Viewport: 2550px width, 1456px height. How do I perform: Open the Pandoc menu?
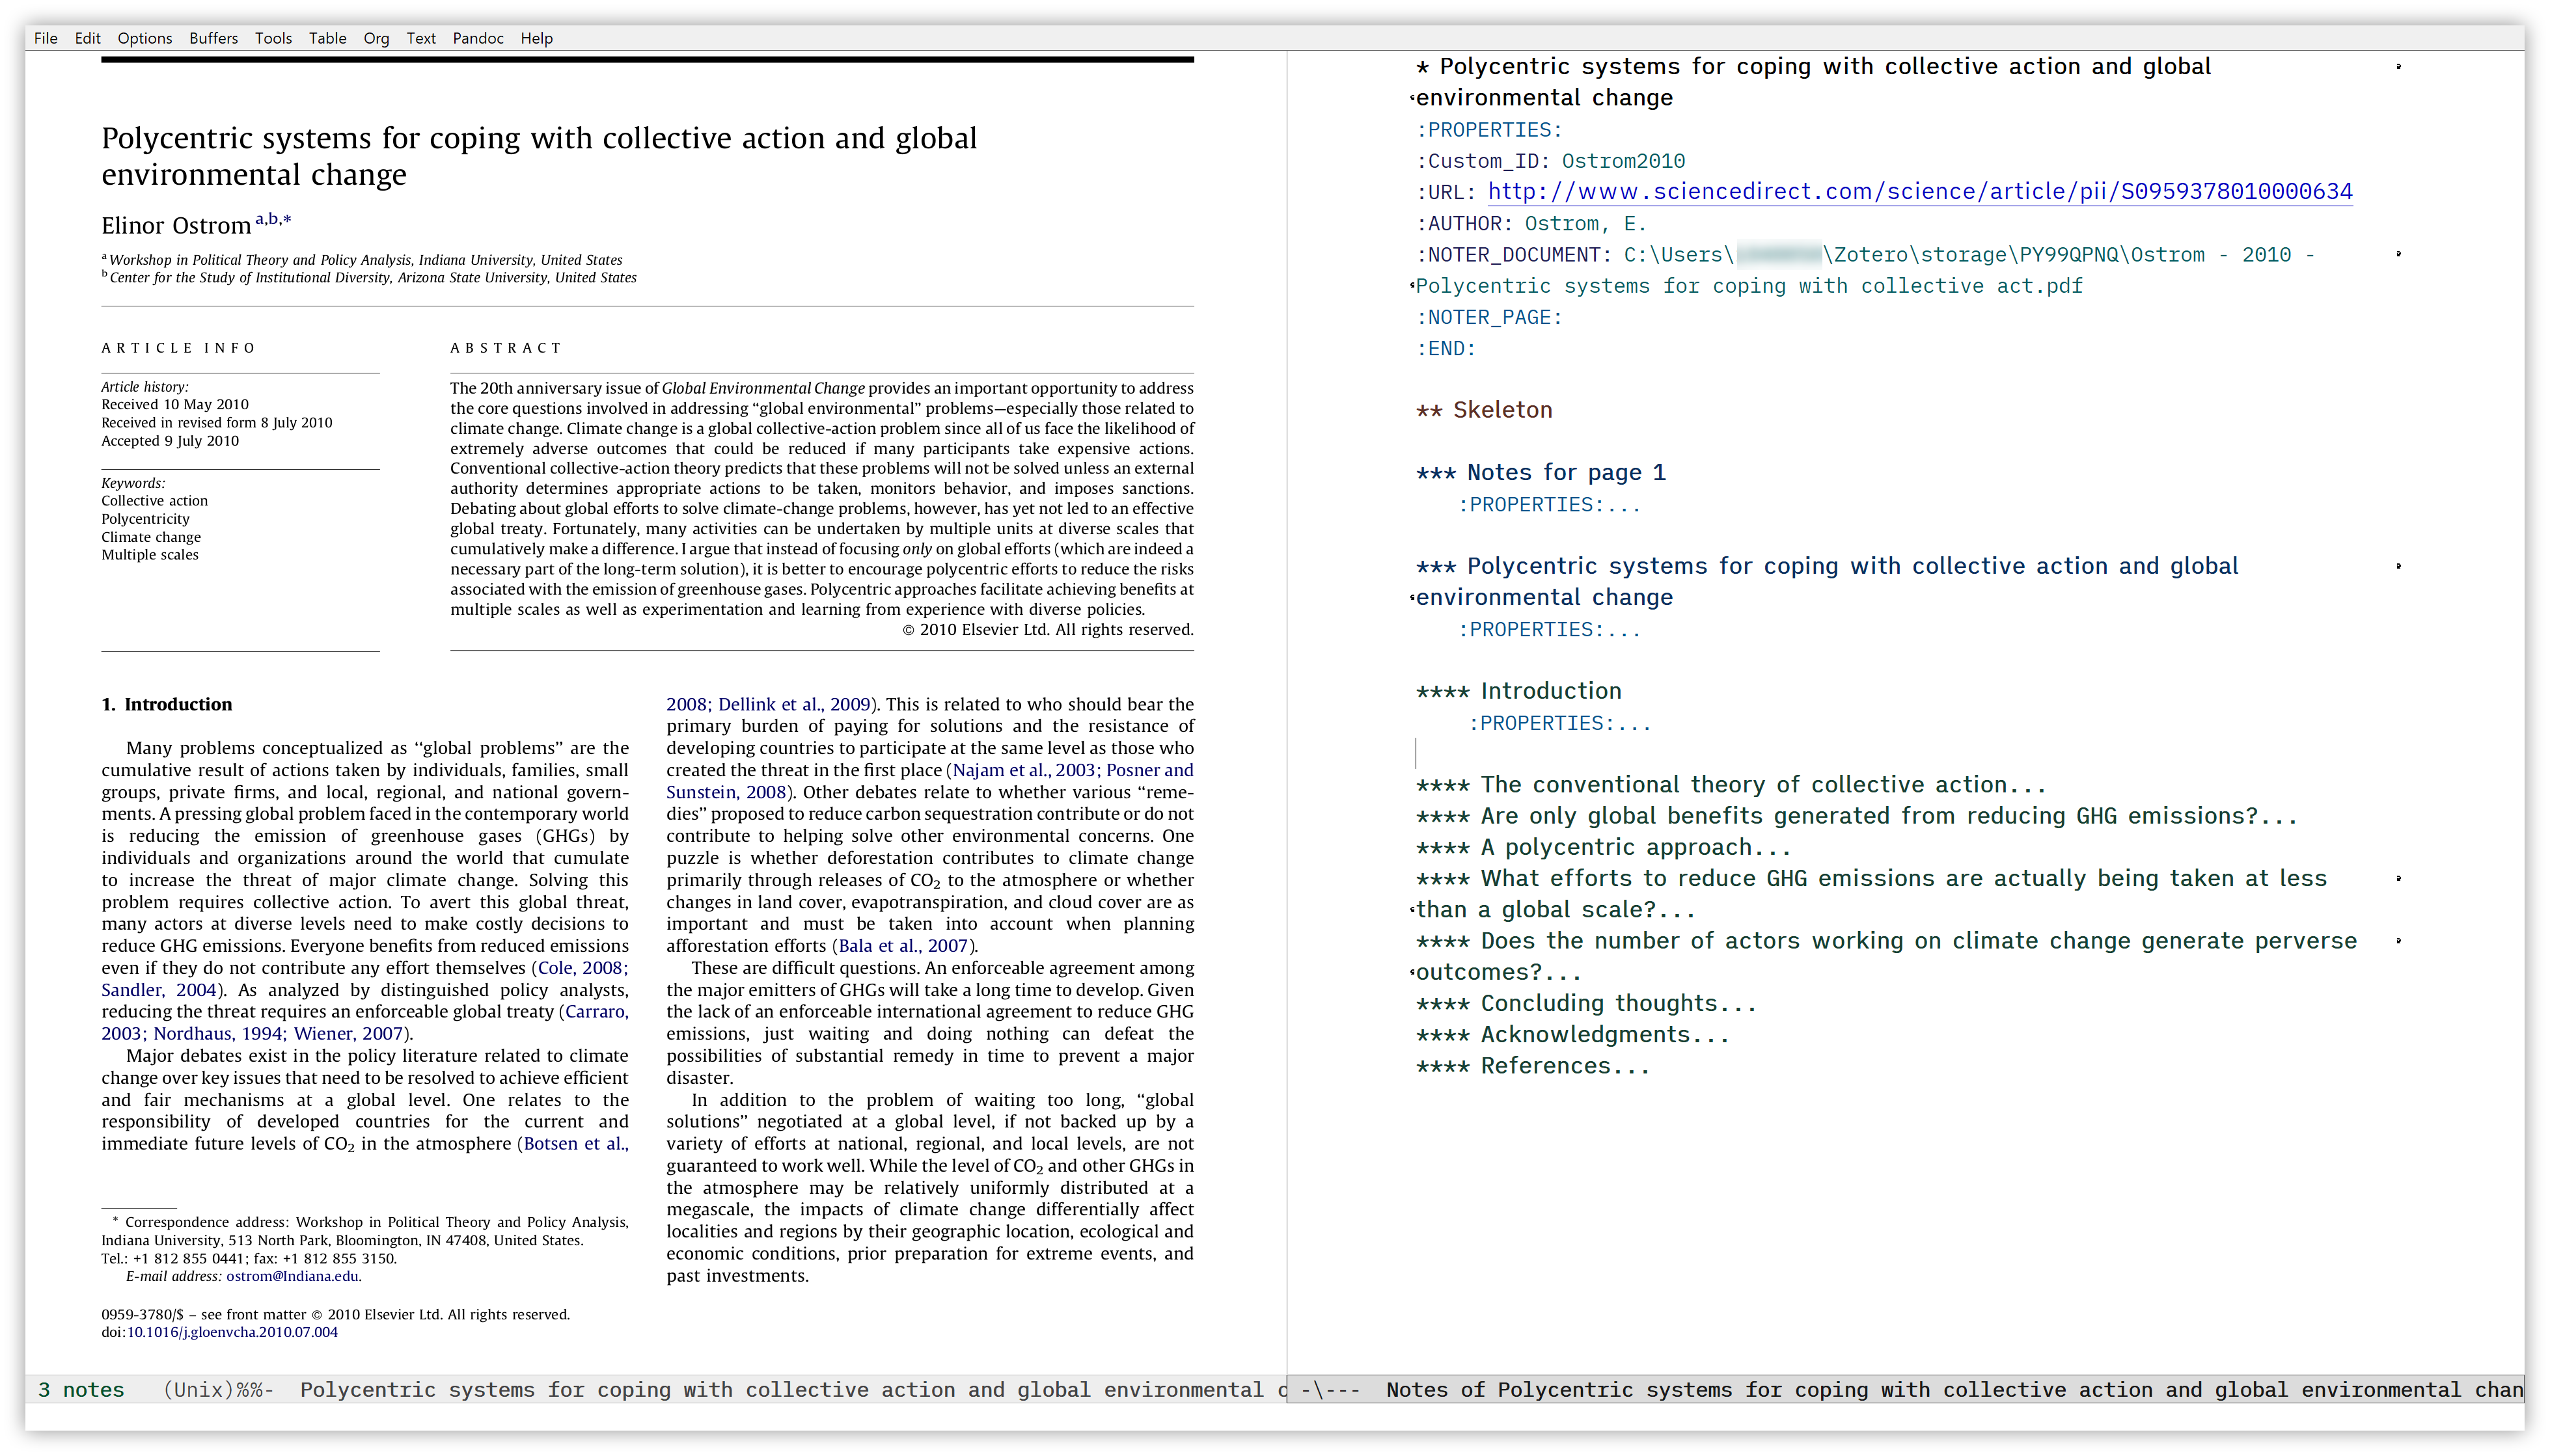point(476,36)
